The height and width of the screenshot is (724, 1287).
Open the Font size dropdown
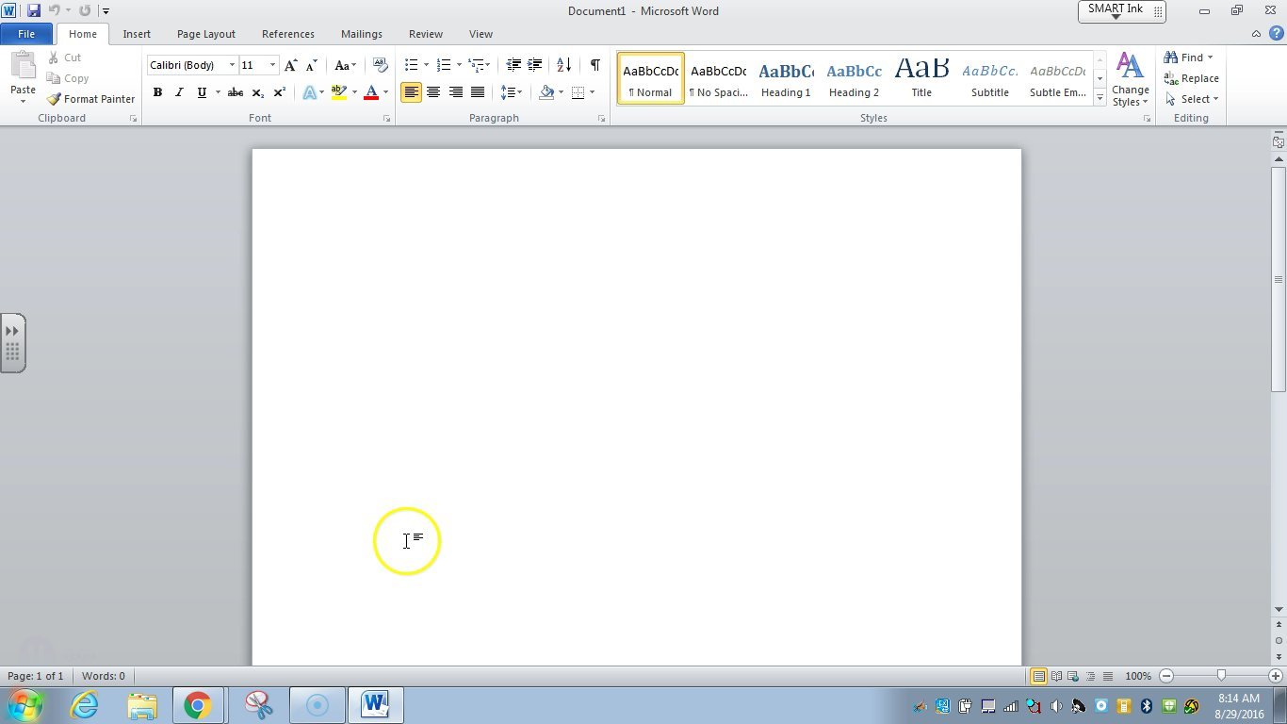tap(272, 65)
